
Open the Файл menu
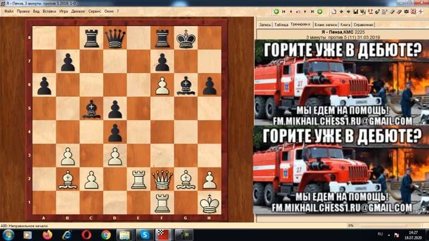click(9, 11)
